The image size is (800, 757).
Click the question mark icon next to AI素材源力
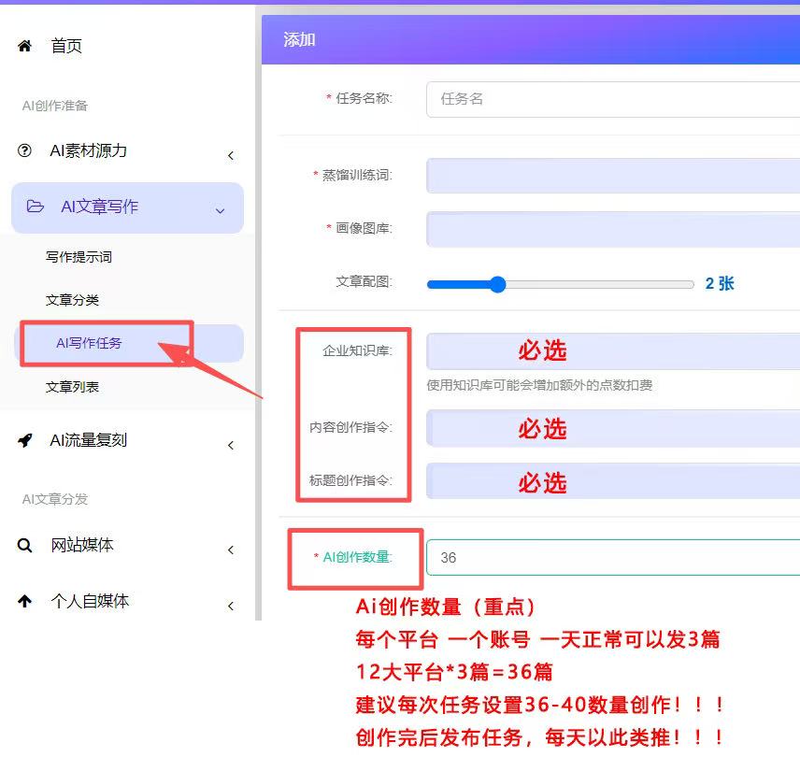(x=24, y=150)
